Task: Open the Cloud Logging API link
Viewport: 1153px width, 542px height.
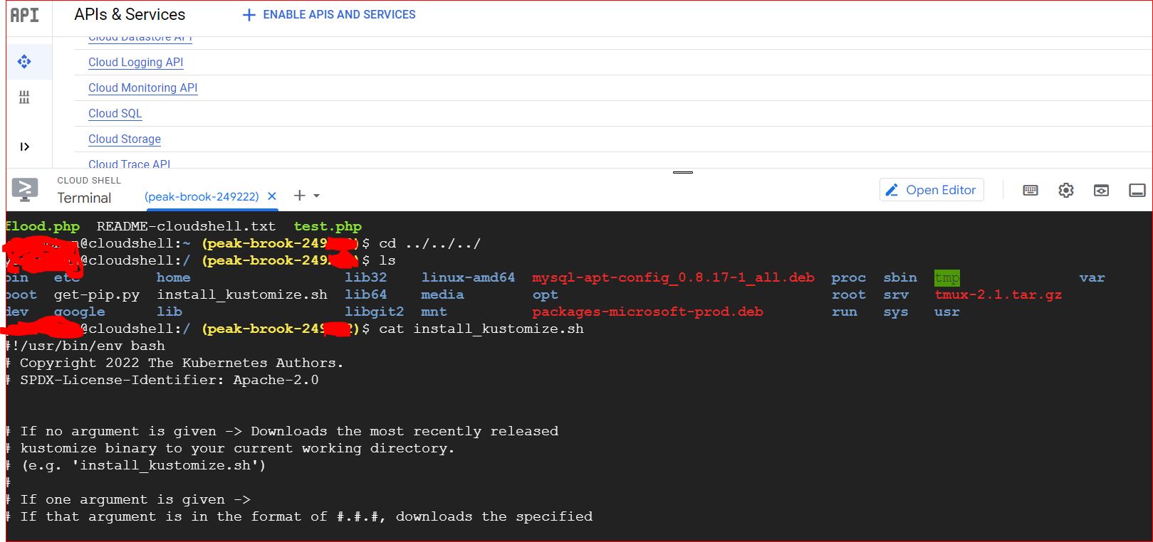Action: 135,63
